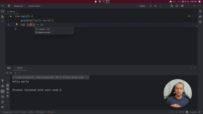Place cursor on the number variable
Image resolution: width=203 pixels, height=114 pixels.
(x=31, y=25)
